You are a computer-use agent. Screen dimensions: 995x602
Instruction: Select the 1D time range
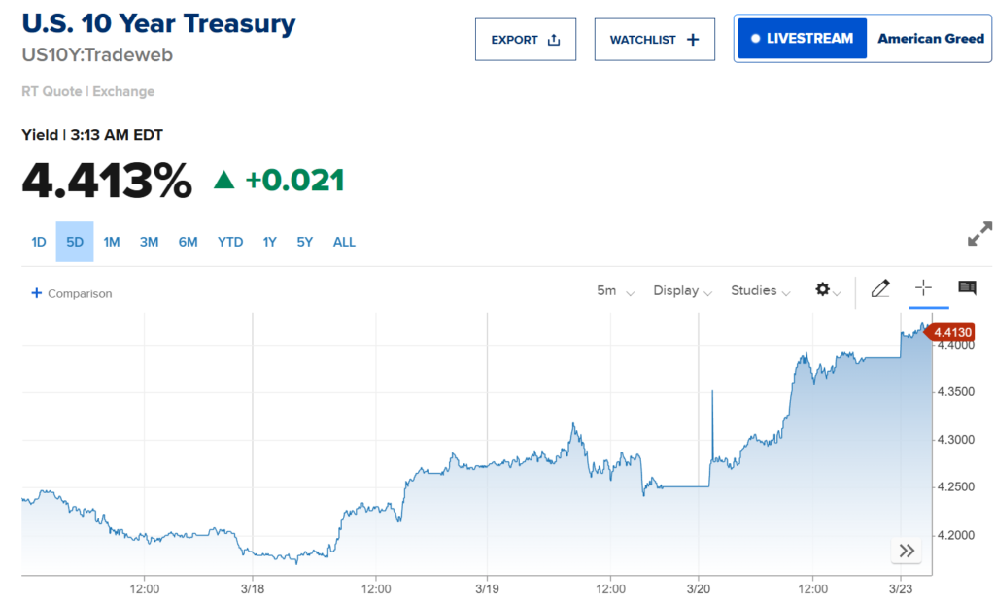(39, 242)
